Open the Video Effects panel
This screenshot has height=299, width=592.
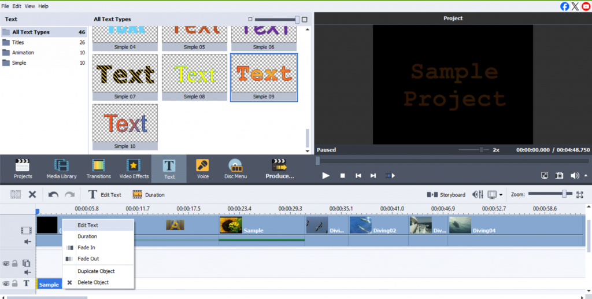134,168
